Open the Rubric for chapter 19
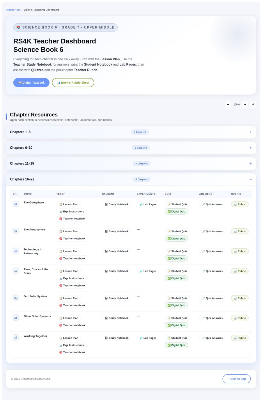The image size is (262, 402). [x=240, y=271]
